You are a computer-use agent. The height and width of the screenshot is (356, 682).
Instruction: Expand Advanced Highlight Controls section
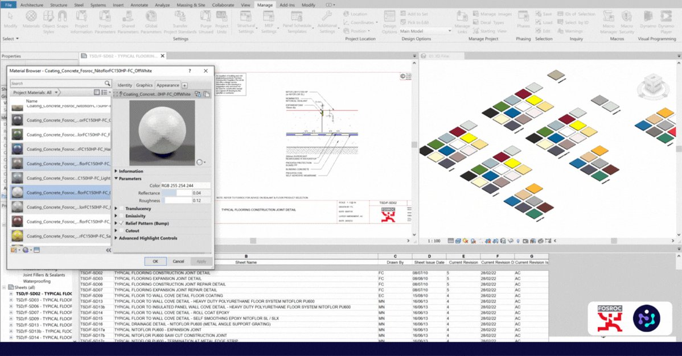point(116,238)
